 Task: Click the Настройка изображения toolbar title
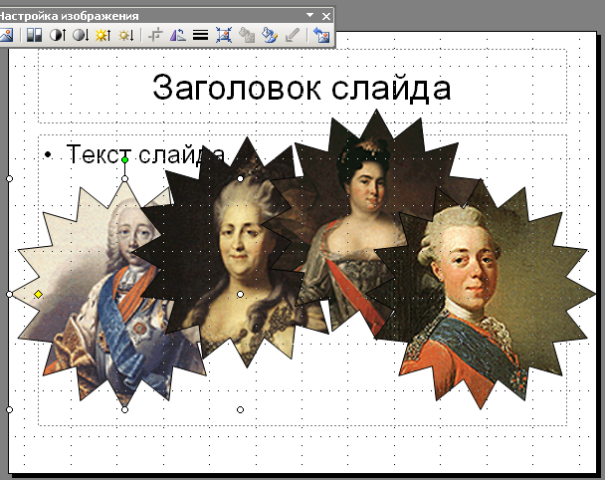(x=68, y=16)
